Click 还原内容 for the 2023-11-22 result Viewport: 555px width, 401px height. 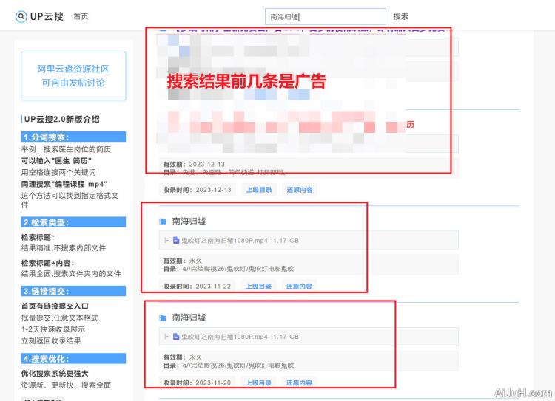click(299, 287)
